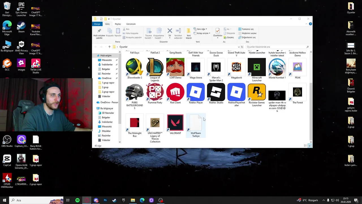Select Marvel's Spider-Man 2 icon
Image resolution: width=362 pixels, height=204 pixels.
(216, 70)
